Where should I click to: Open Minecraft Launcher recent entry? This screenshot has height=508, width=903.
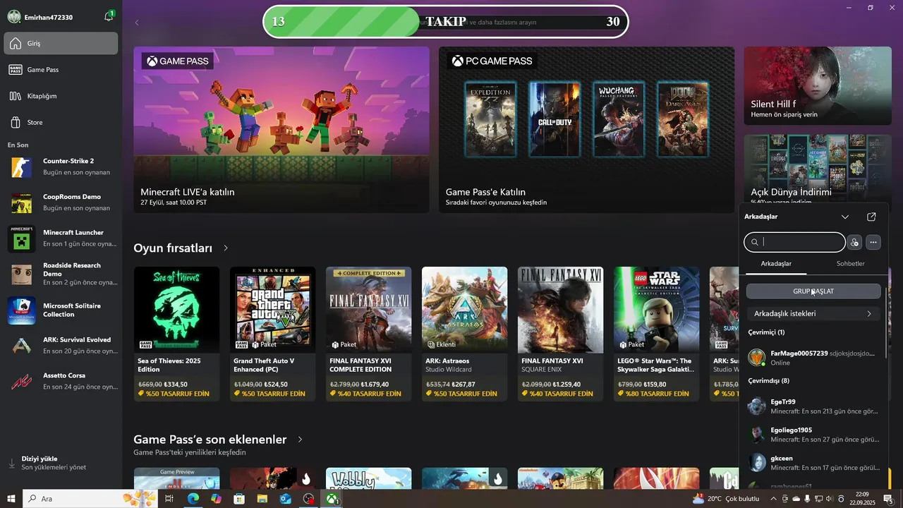[61, 238]
